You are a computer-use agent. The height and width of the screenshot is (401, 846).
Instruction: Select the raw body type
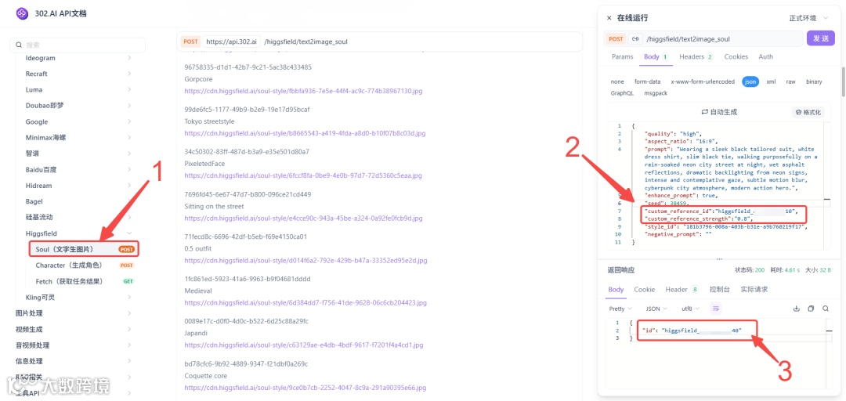tap(790, 81)
